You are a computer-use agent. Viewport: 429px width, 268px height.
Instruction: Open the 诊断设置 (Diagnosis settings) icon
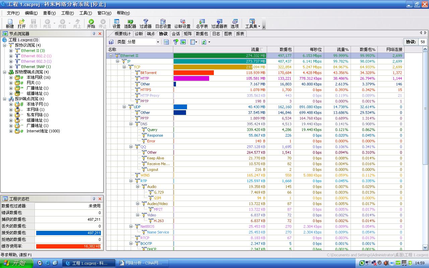point(182,23)
